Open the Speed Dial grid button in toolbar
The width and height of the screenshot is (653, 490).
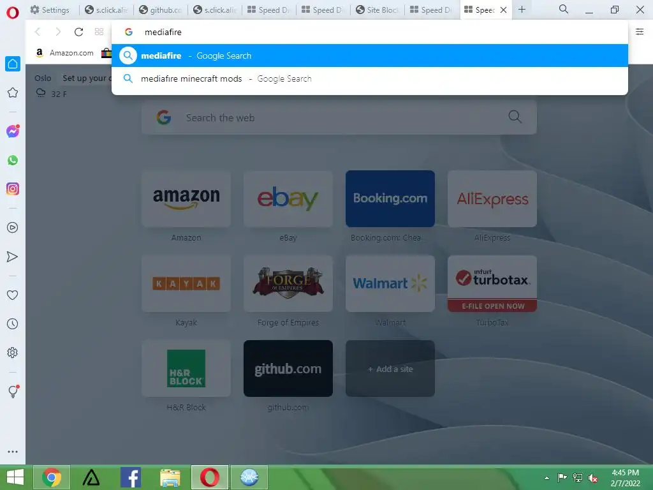tap(99, 32)
